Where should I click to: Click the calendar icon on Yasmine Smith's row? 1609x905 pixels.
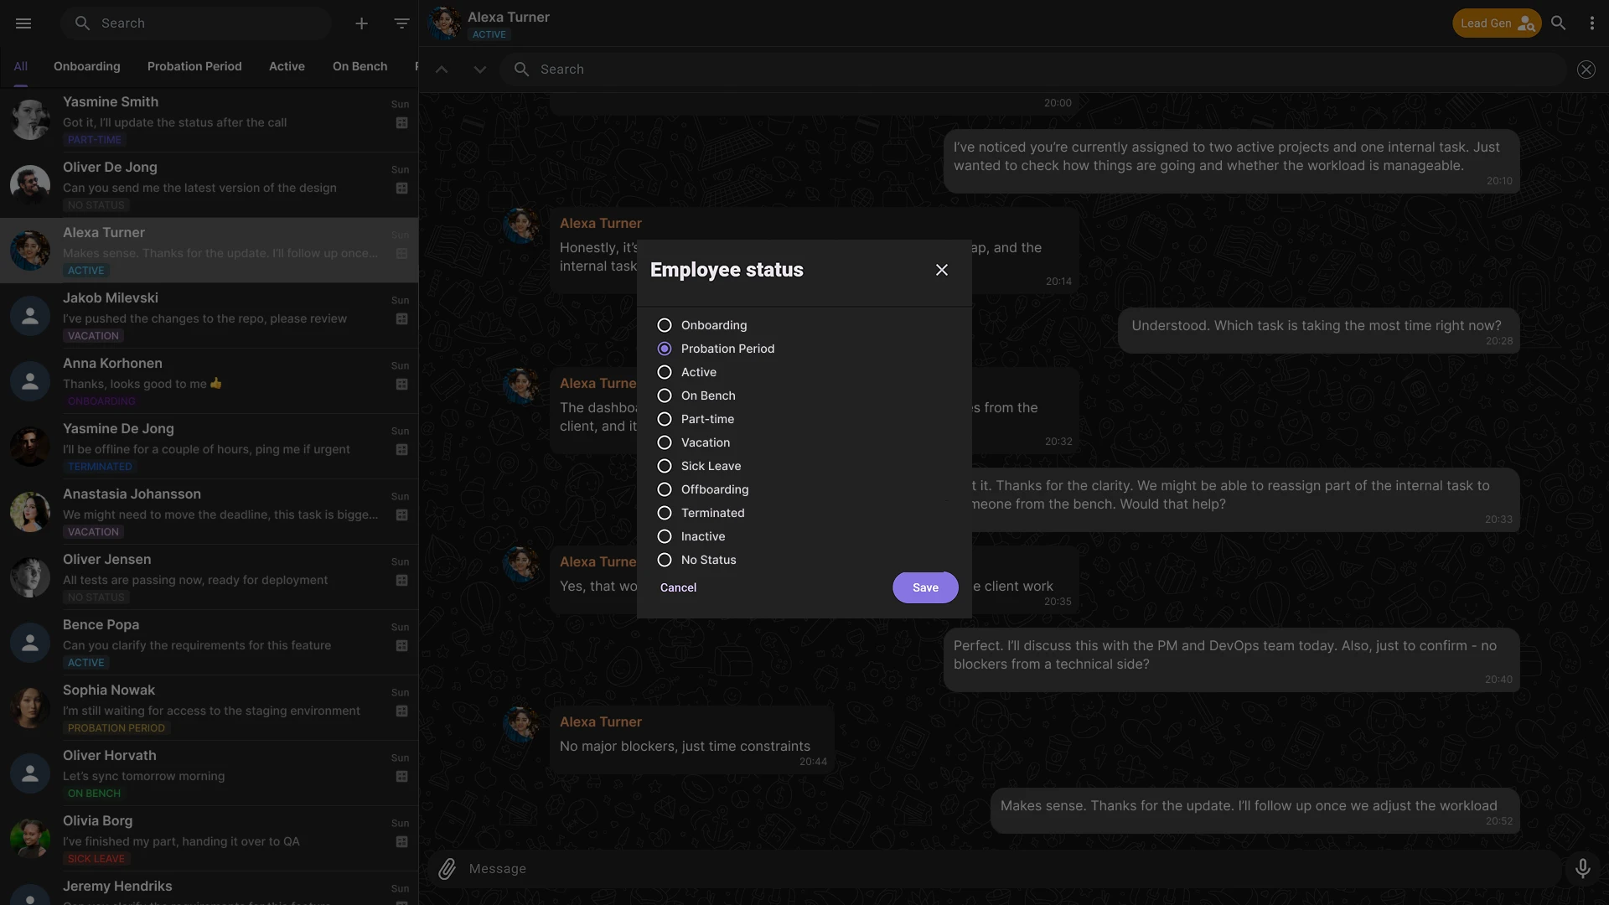coord(401,123)
